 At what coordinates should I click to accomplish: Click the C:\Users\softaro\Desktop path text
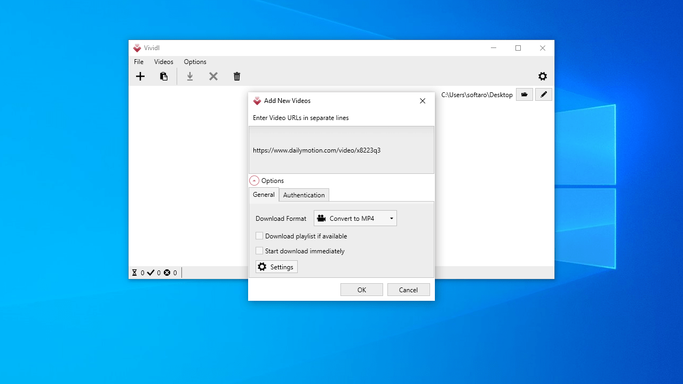click(477, 95)
